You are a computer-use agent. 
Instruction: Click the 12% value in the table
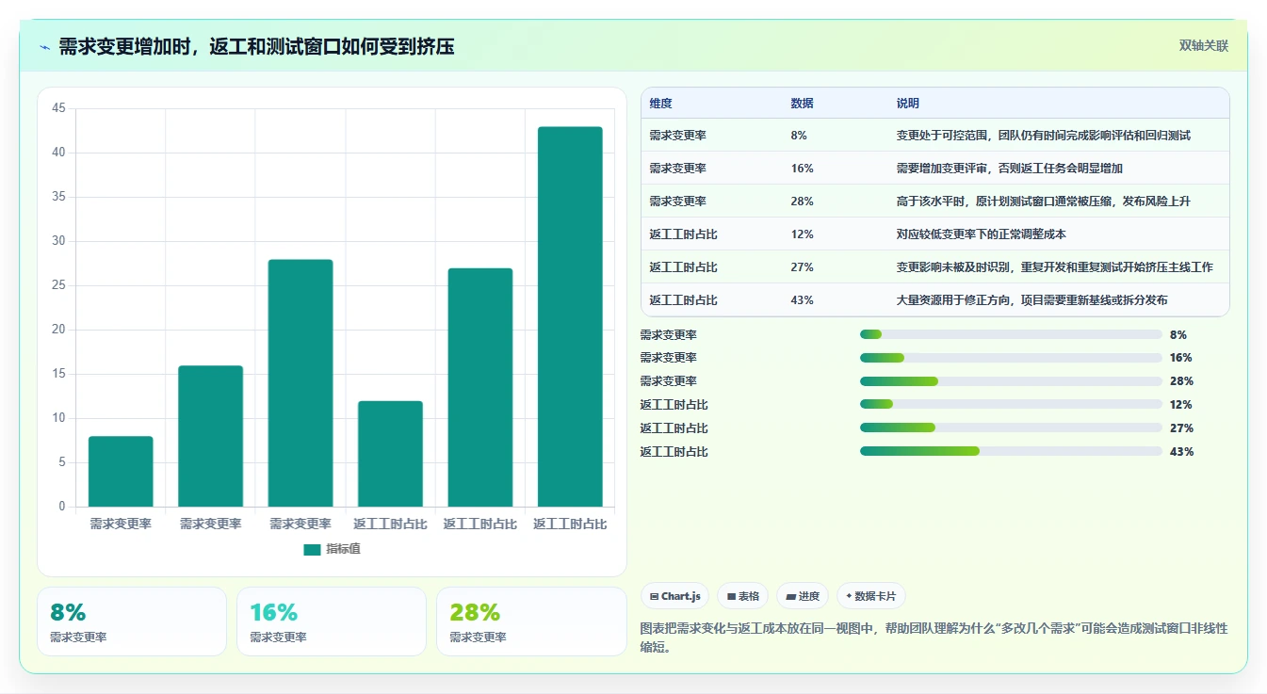[803, 234]
